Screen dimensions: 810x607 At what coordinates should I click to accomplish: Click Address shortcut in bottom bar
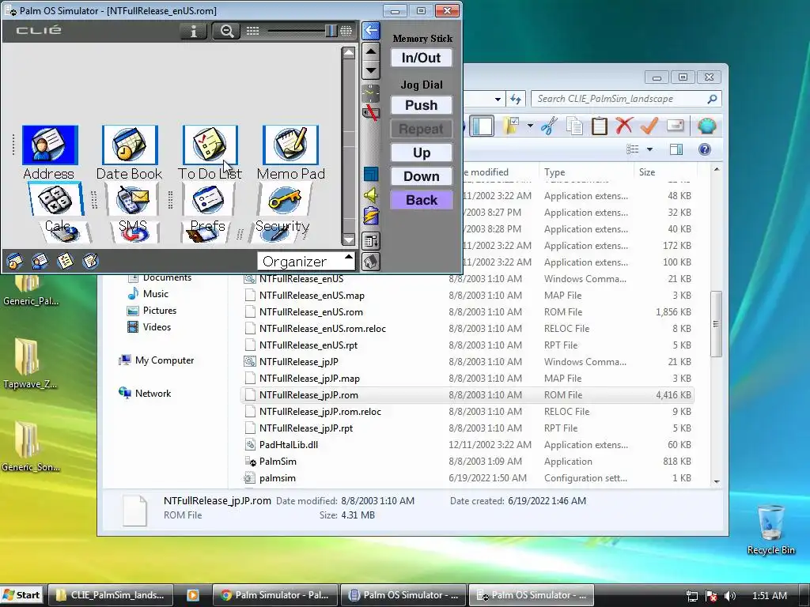40,261
